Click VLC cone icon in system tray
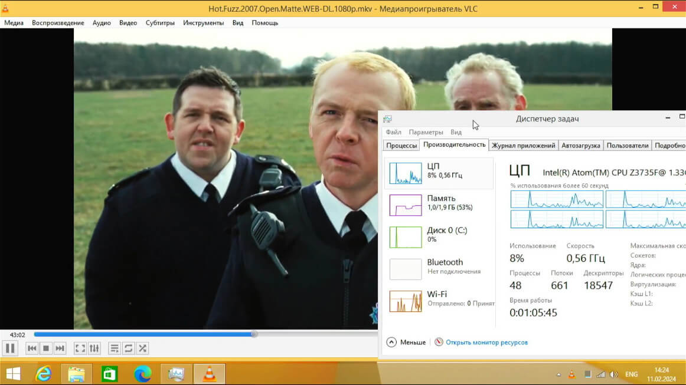This screenshot has height=385, width=686. tap(572, 374)
